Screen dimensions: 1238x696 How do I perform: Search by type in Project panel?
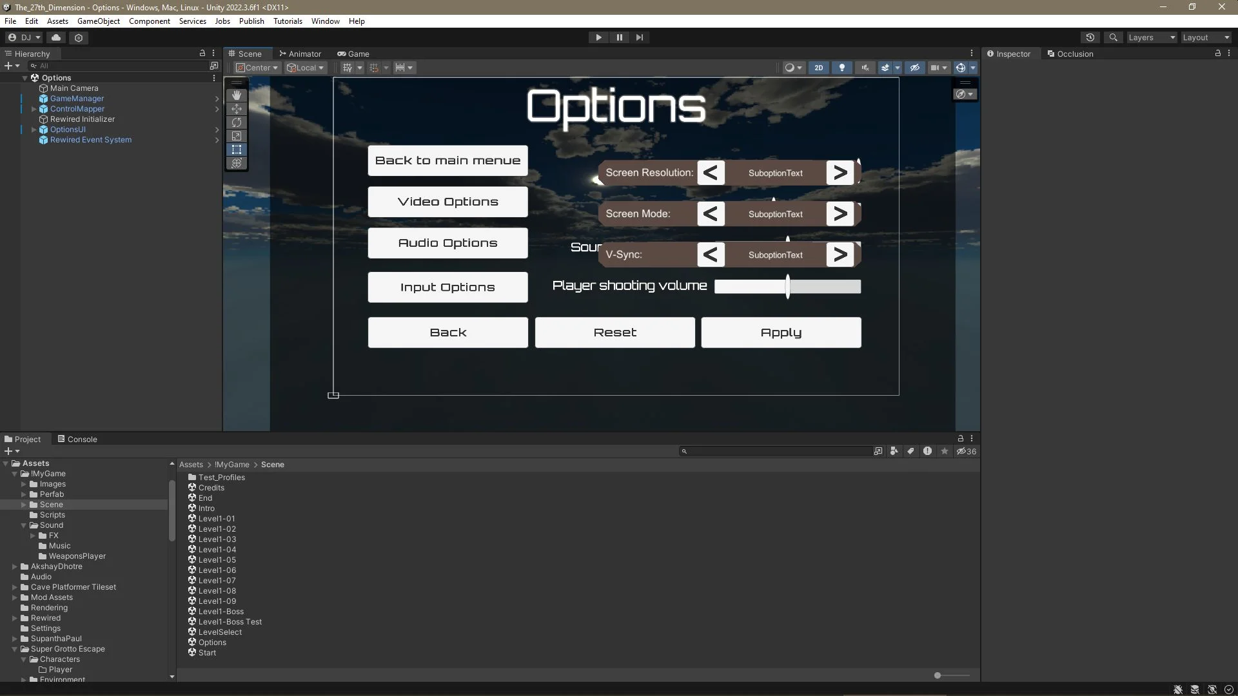[x=894, y=451]
